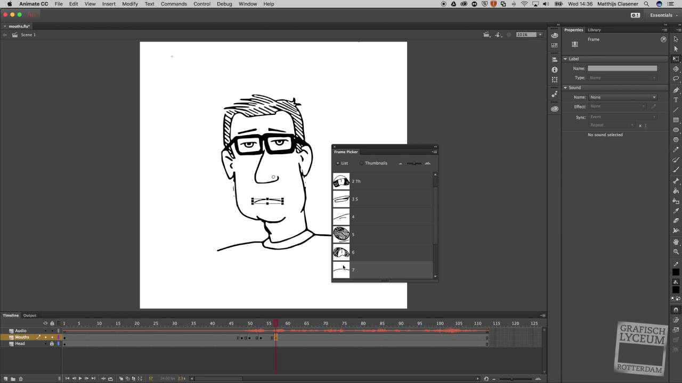Open the Control menu
The width and height of the screenshot is (682, 383).
point(202,4)
